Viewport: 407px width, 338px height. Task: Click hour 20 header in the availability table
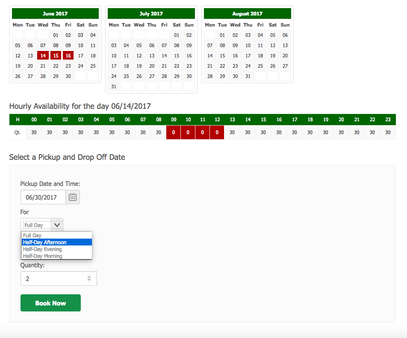tap(341, 120)
